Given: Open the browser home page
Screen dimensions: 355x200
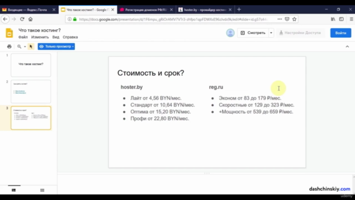Looking at the screenshot, I should 31,19.
